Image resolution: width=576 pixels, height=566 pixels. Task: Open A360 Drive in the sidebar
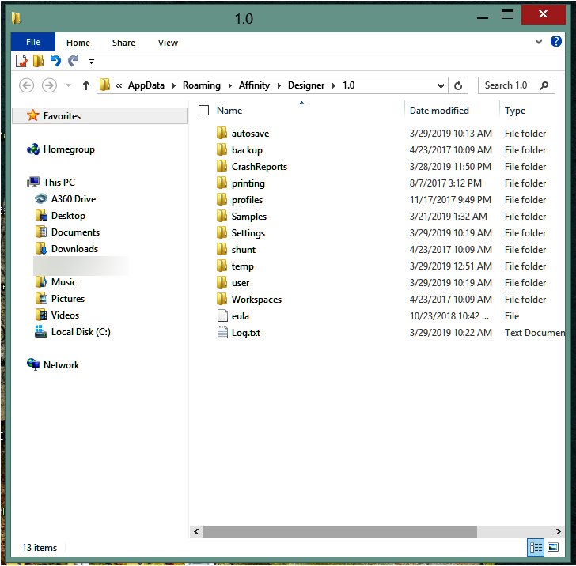[x=73, y=199]
